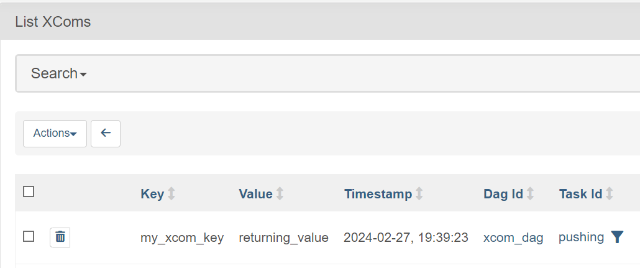
Task: Sort by Value column arrows
Action: (280, 193)
